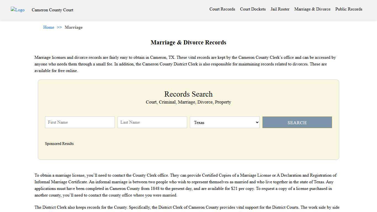Select Jail Roster in the navigation

coord(280,9)
